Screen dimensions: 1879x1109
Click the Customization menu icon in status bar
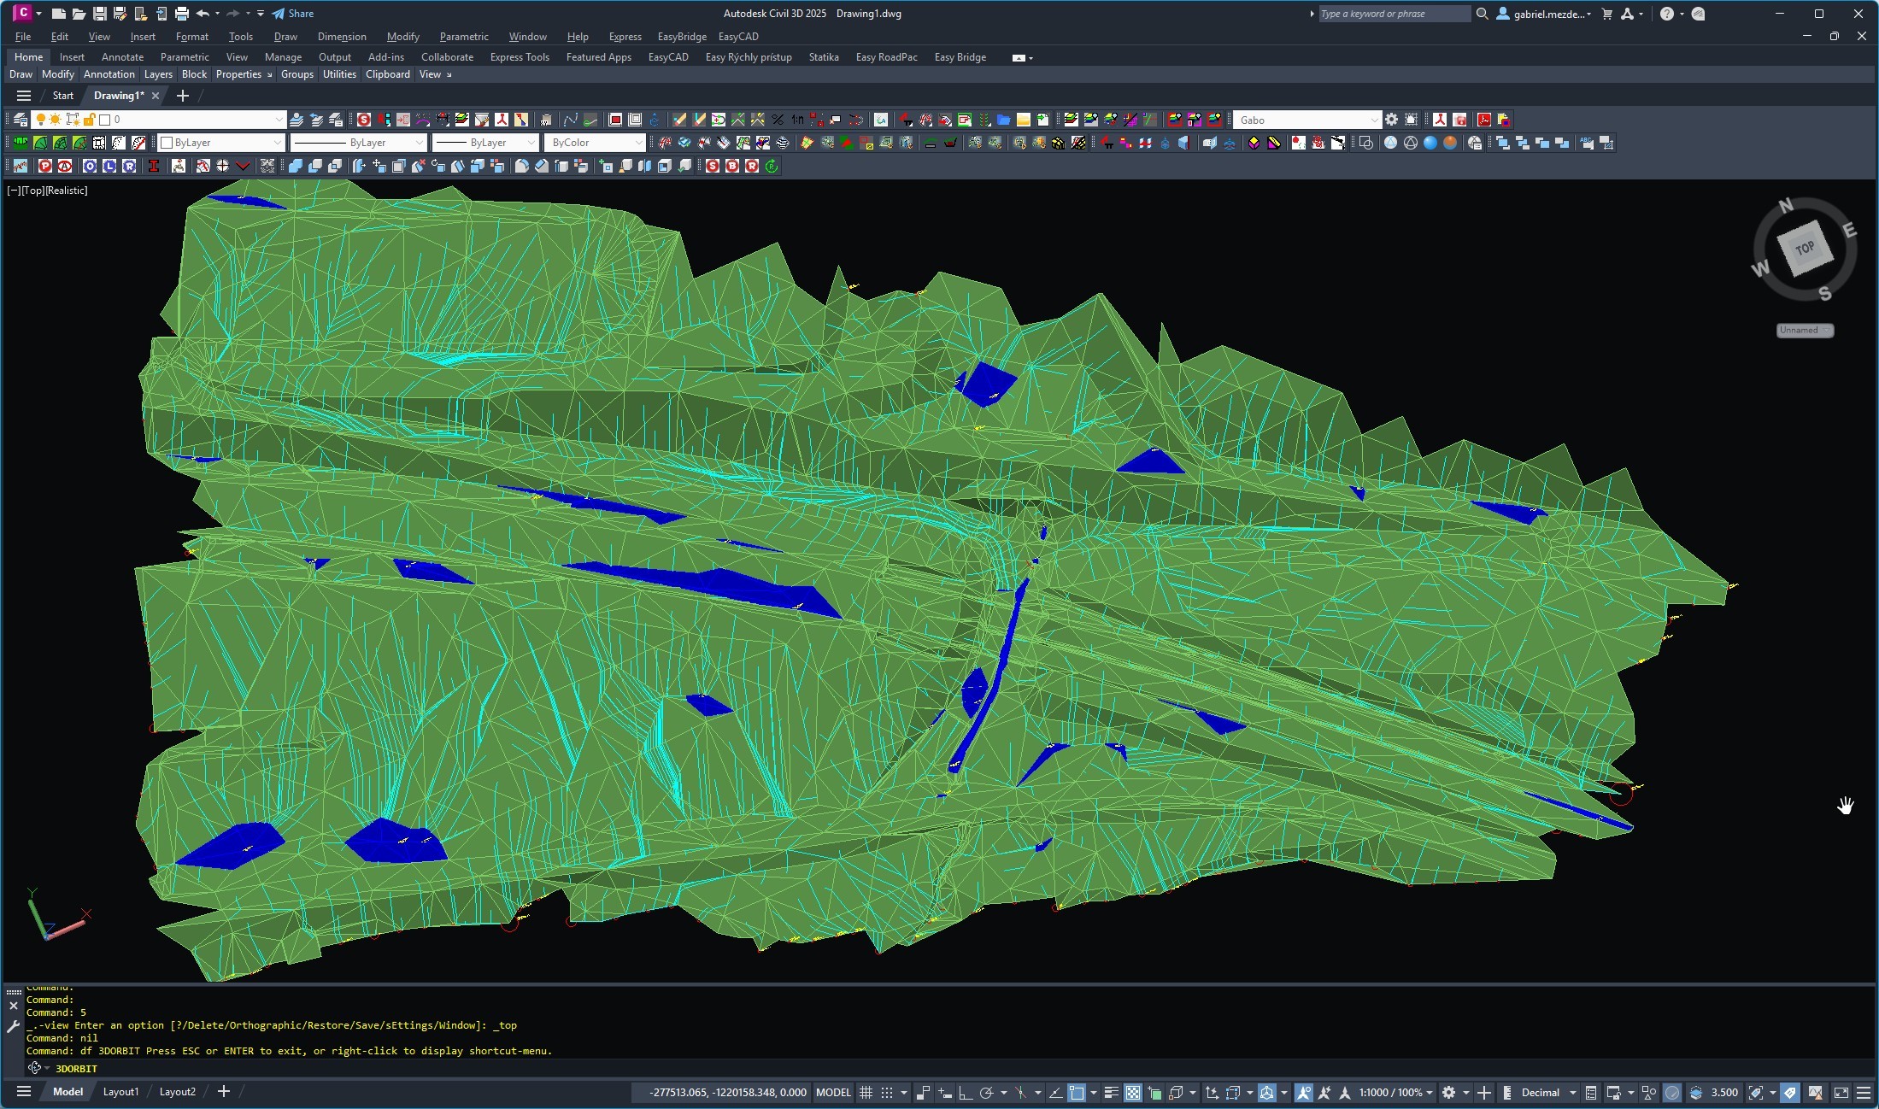(1864, 1092)
